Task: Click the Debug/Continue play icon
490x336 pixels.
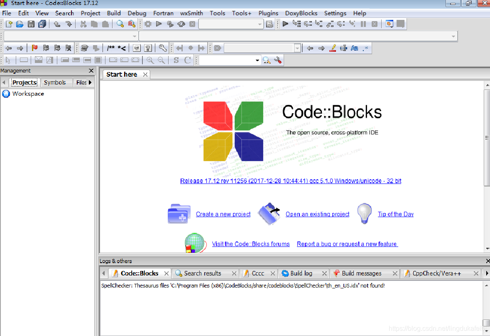Action: pyautogui.click(x=285, y=24)
